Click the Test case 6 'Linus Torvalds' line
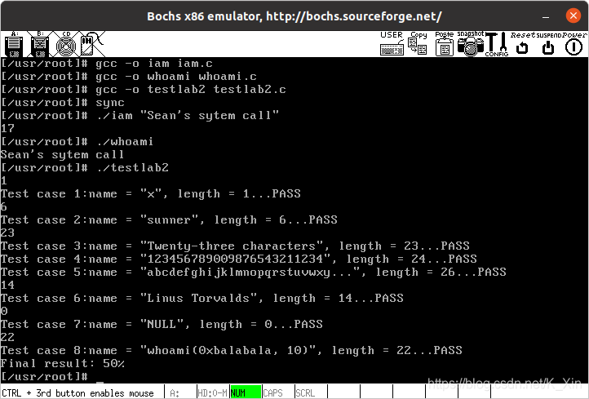The height and width of the screenshot is (399, 589). (202, 299)
